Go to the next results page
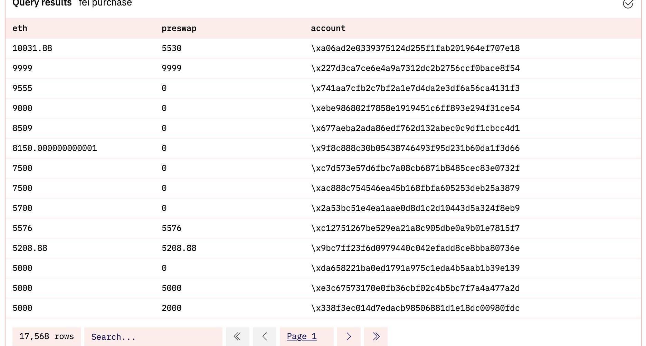 click(x=349, y=336)
